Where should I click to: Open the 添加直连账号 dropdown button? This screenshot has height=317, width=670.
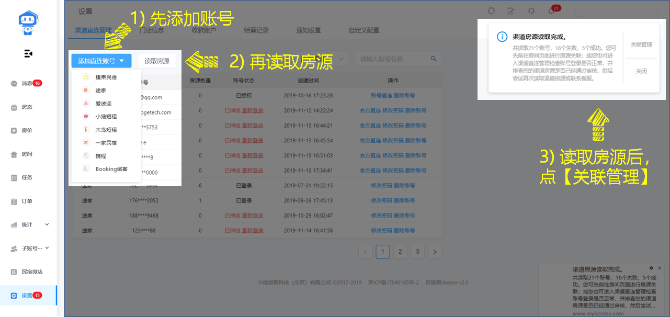(x=101, y=61)
